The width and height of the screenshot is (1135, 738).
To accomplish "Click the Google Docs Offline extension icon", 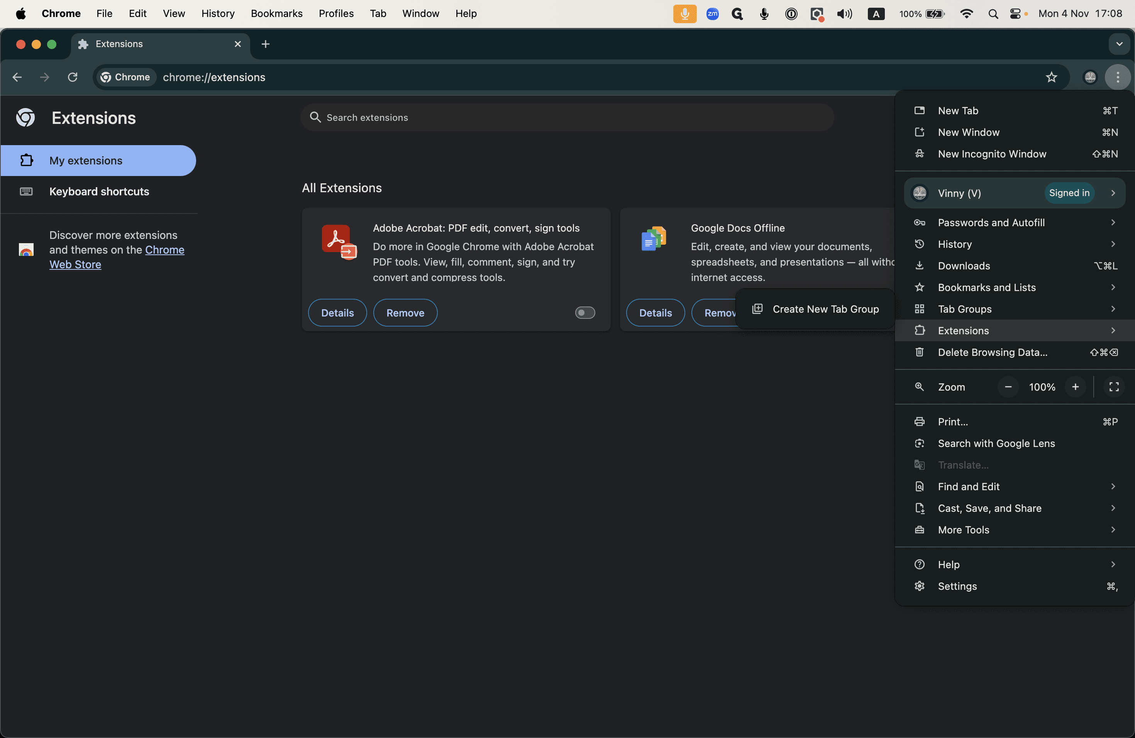I will tap(654, 239).
